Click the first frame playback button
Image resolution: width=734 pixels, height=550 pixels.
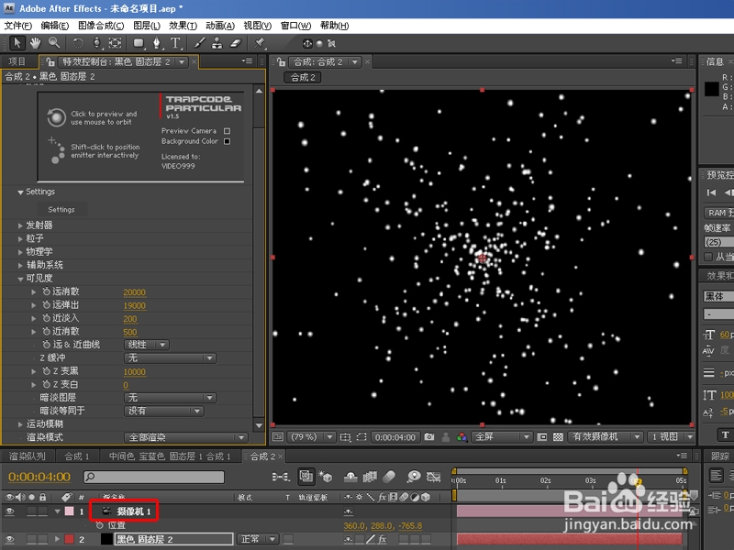[712, 192]
